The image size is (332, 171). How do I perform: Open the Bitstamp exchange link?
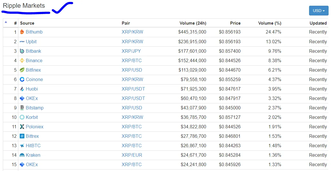tap(35, 108)
